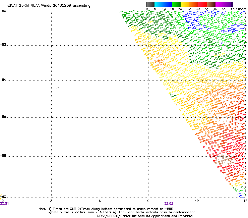Click the '>50 knots' legend label
The height and width of the screenshot is (218, 248).
click(238, 9)
